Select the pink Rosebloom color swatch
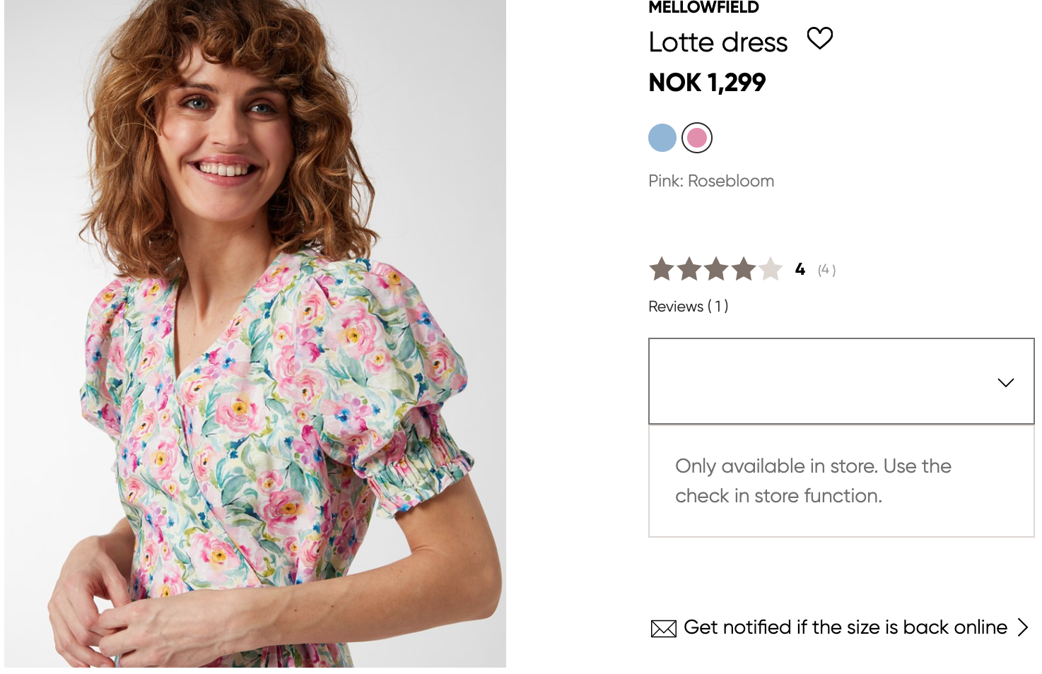Screen dimensions: 1042x674 (697, 138)
